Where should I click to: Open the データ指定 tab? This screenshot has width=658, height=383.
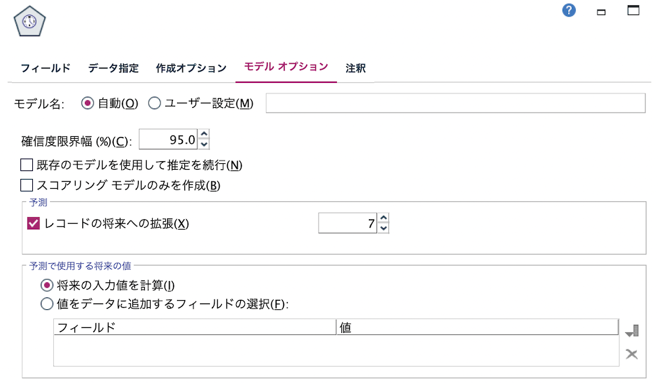(x=112, y=68)
